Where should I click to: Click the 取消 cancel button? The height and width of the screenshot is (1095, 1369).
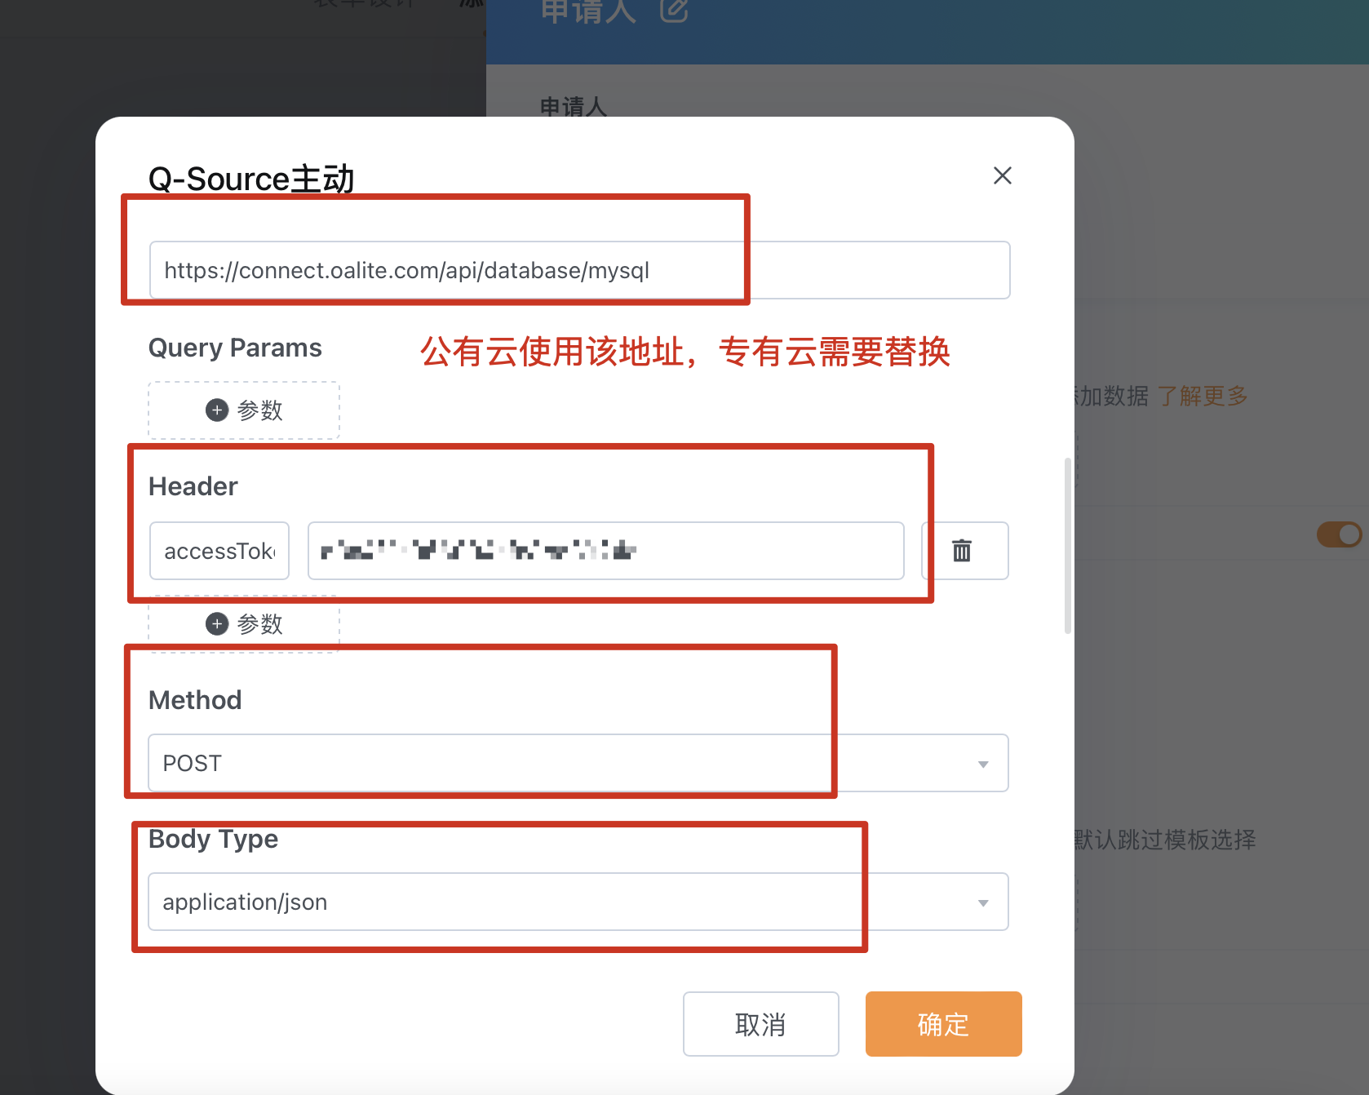point(760,1024)
